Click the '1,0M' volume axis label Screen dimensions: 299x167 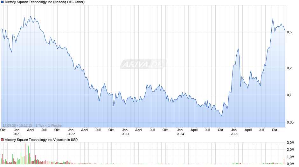point(290,157)
